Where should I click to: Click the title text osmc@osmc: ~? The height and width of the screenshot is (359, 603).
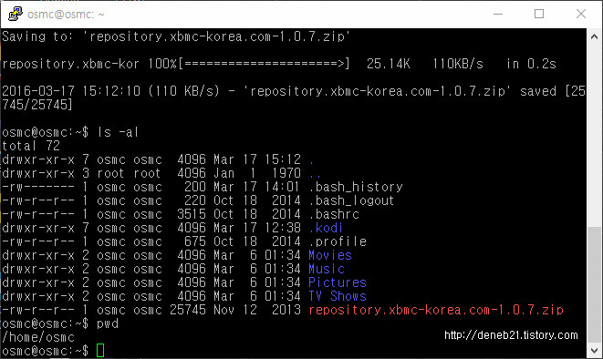point(66,15)
